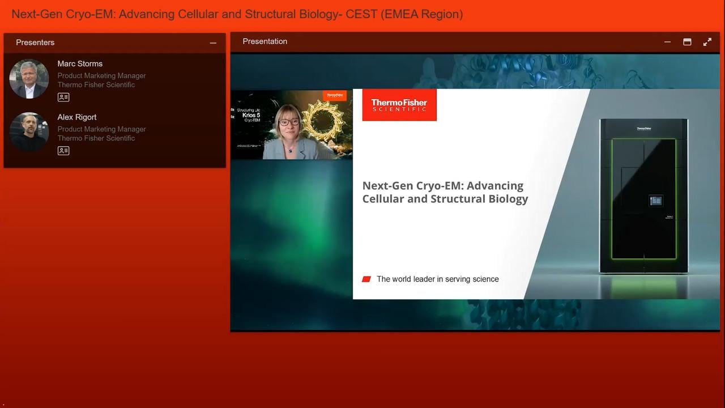Click the Krios microscope image on the slide
Screen dimensions: 725x408
coord(643,195)
